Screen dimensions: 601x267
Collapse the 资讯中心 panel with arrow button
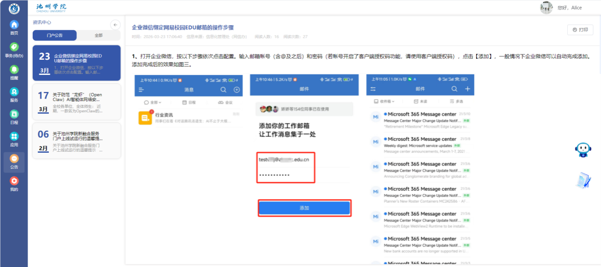(115, 25)
